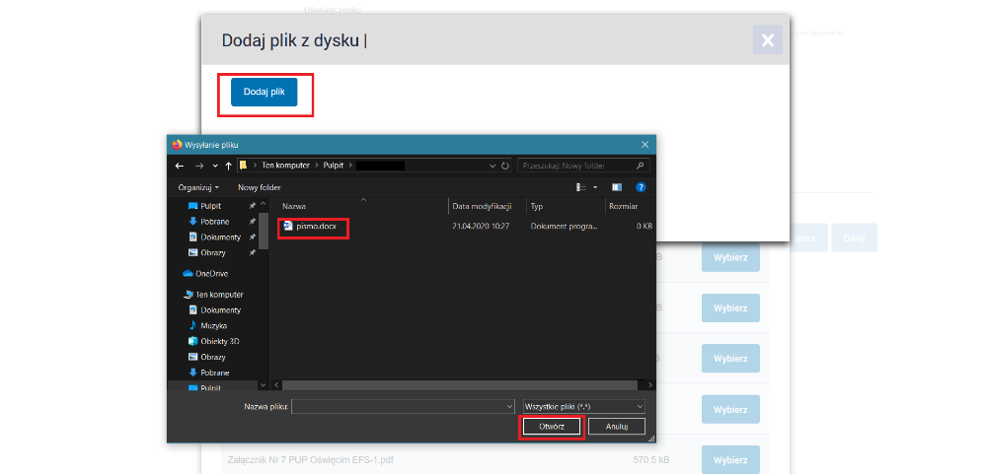
Task: Sort files by Data modyfikacji column
Action: [x=482, y=207]
